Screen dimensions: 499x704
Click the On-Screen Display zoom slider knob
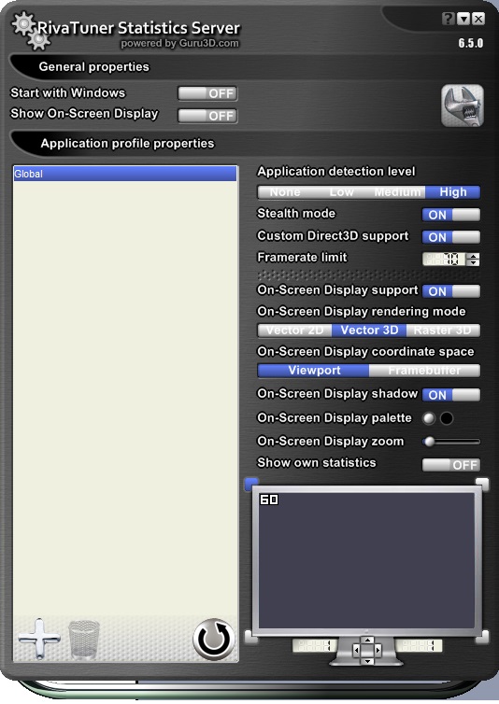(x=429, y=442)
